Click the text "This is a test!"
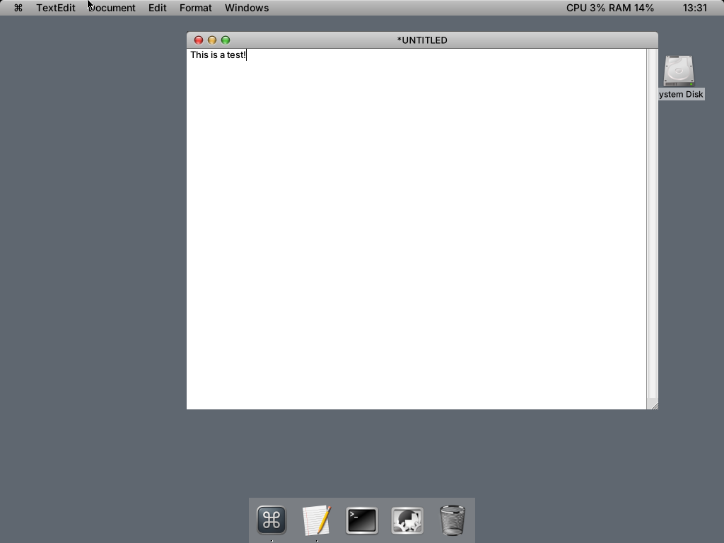Viewport: 724px width, 543px height. 218,55
